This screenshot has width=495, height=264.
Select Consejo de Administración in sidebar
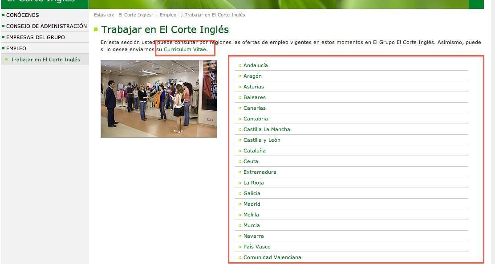pos(46,26)
